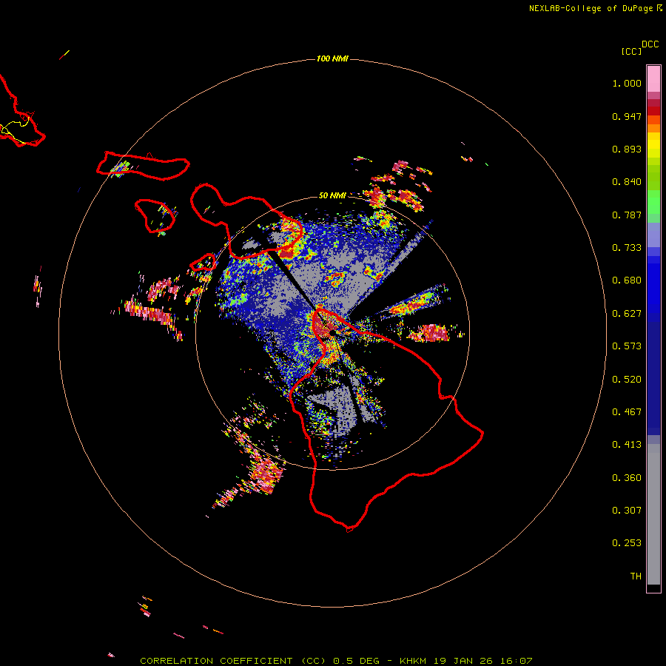Click the 0.787 color scale value
This screenshot has width=666, height=666.
pyautogui.click(x=627, y=215)
